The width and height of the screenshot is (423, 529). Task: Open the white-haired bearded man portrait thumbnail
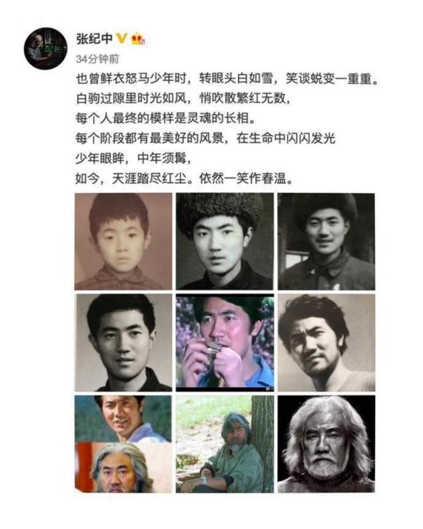[x=326, y=444]
